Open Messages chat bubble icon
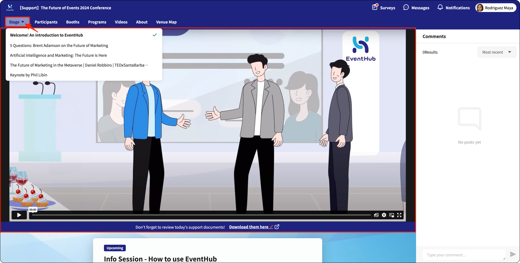520x263 pixels. point(406,7)
